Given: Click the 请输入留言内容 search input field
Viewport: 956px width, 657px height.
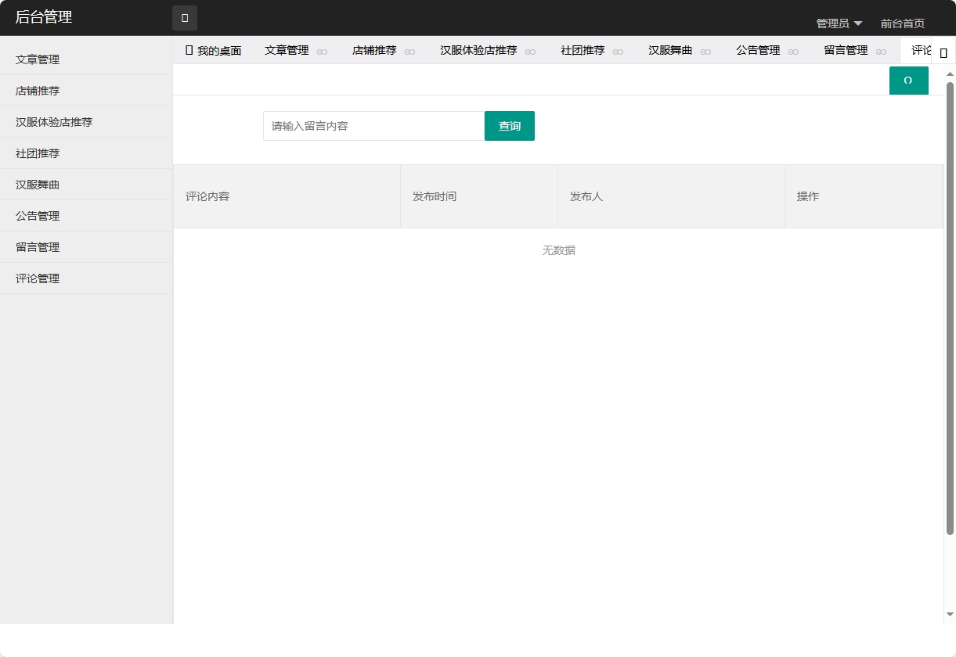Looking at the screenshot, I should [x=373, y=125].
